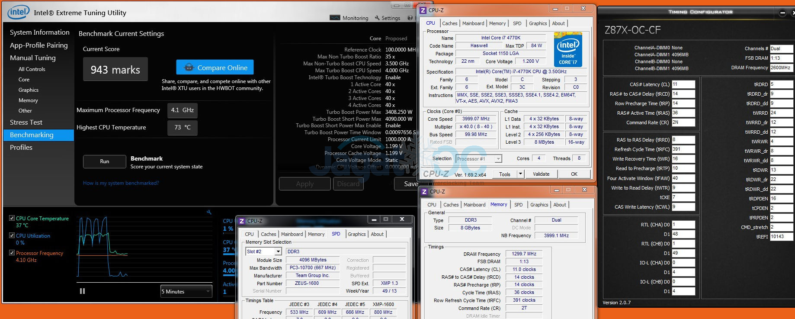Open the Monitoring view icon in XTU
795x319 pixels.
pos(335,18)
